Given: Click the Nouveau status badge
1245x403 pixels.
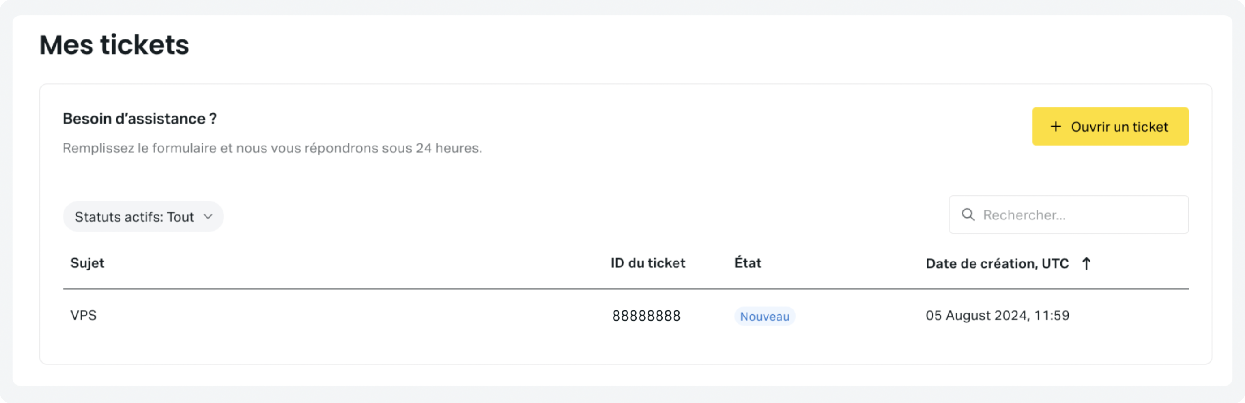Looking at the screenshot, I should pyautogui.click(x=764, y=317).
